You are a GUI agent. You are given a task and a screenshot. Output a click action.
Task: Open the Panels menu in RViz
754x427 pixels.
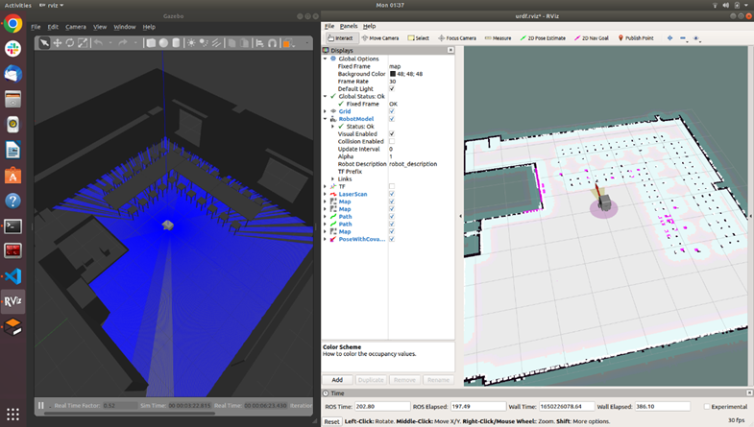(348, 26)
